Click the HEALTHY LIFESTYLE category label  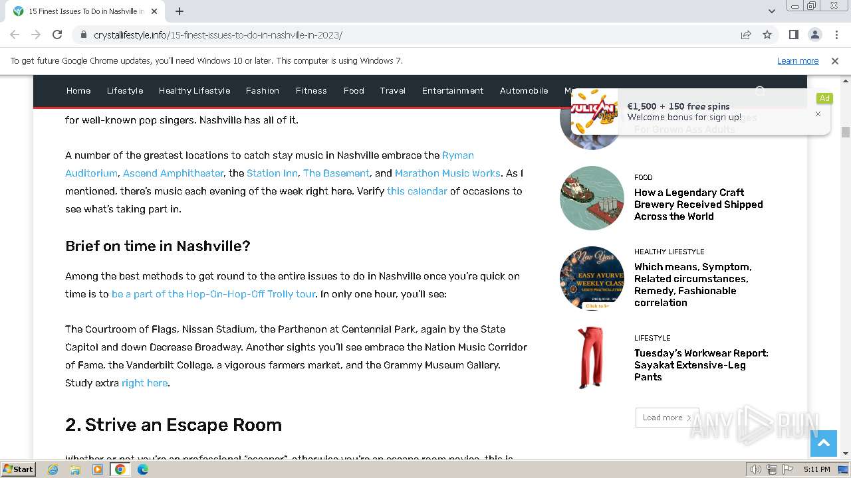tap(669, 252)
